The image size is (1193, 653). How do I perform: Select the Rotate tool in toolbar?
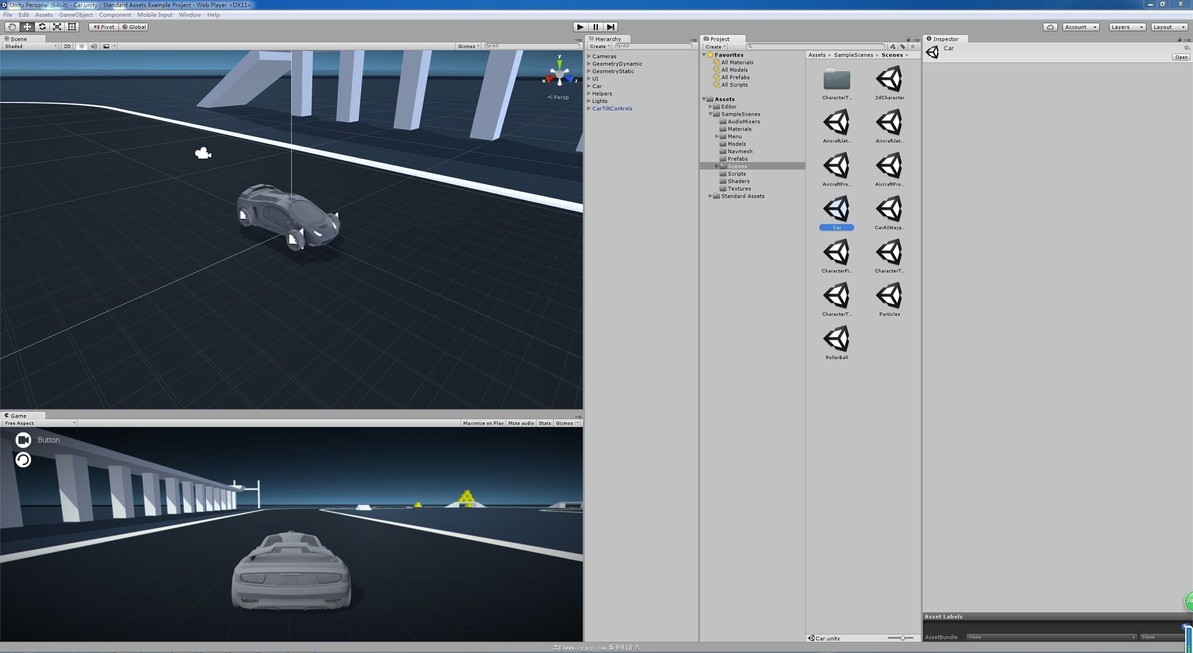[42, 27]
